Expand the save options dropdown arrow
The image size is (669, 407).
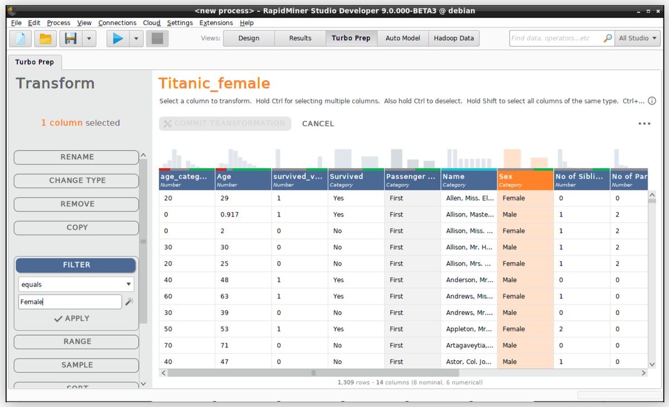(x=89, y=38)
